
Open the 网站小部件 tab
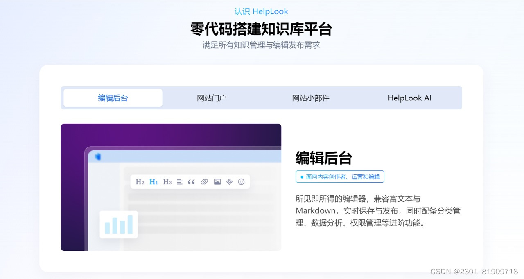311,98
